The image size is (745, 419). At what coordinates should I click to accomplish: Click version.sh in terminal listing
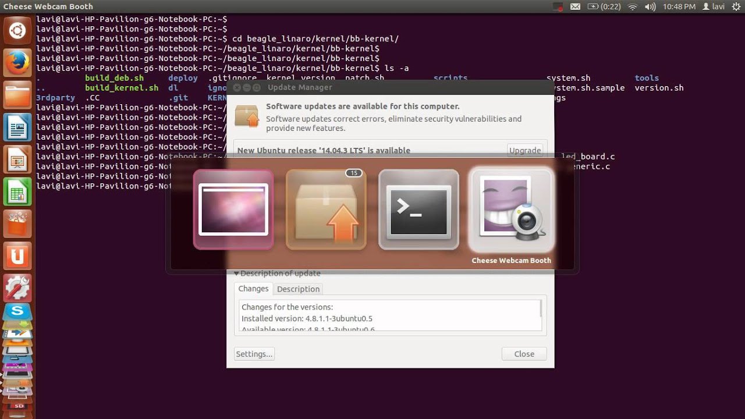pos(659,88)
